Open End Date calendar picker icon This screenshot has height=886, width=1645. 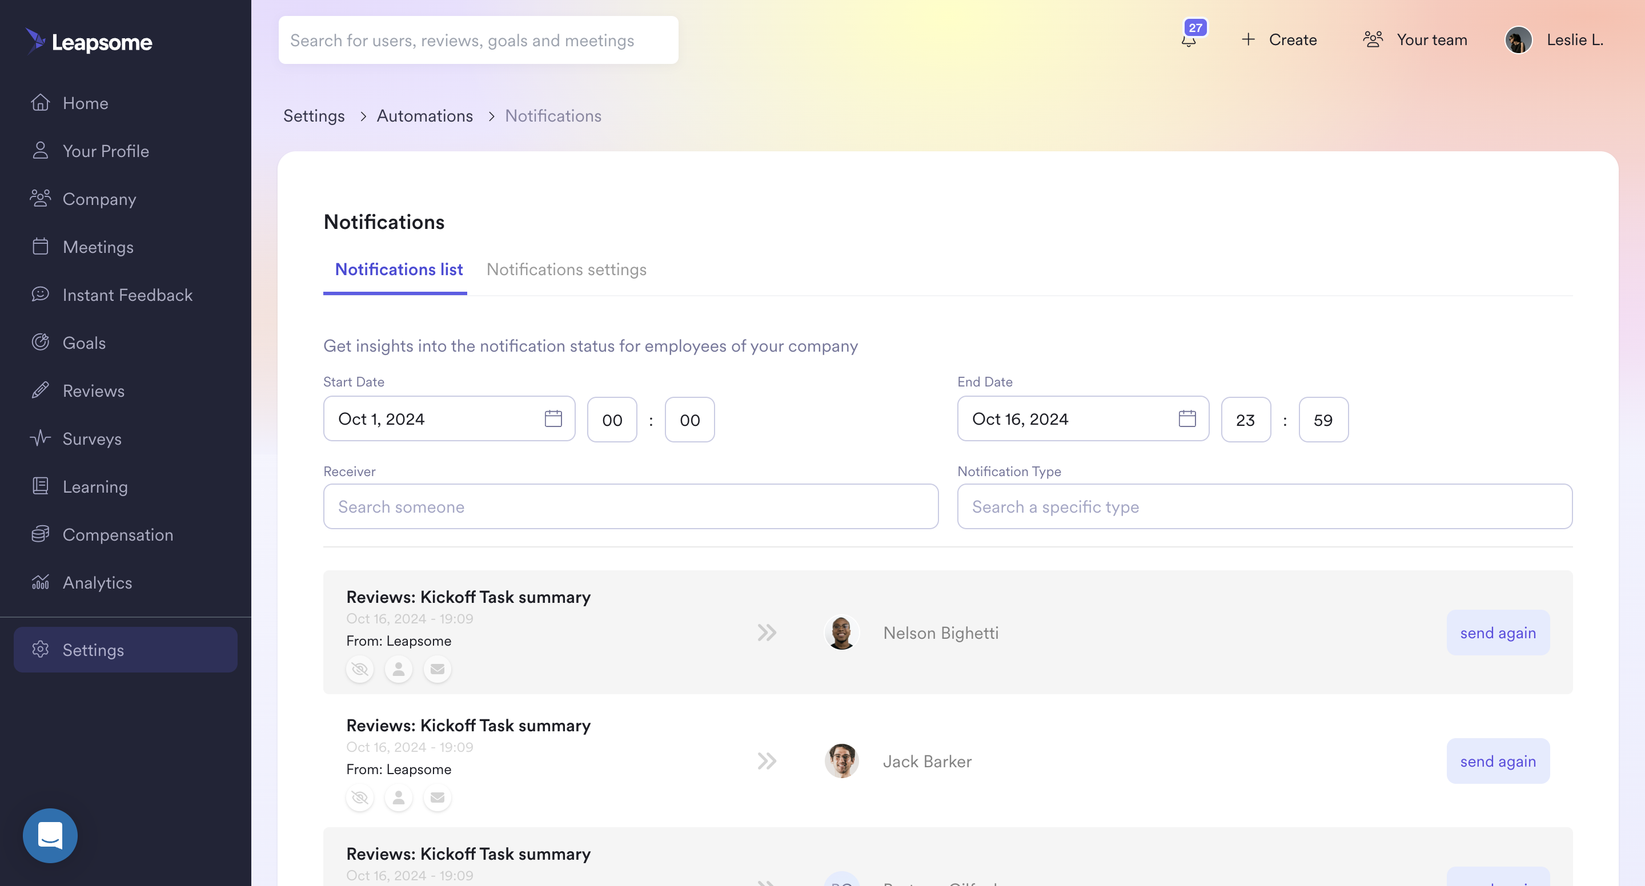1187,419
